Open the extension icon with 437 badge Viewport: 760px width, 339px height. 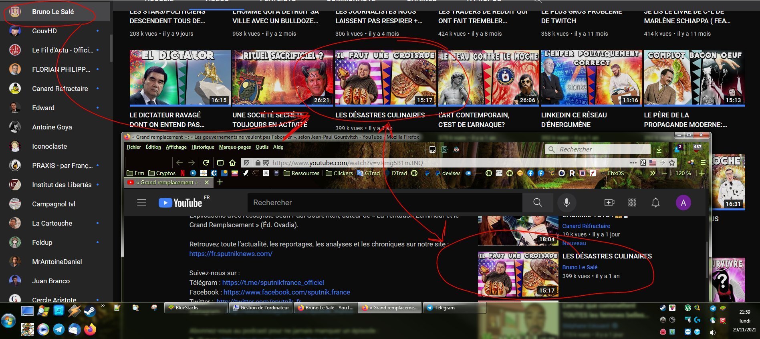tap(697, 149)
